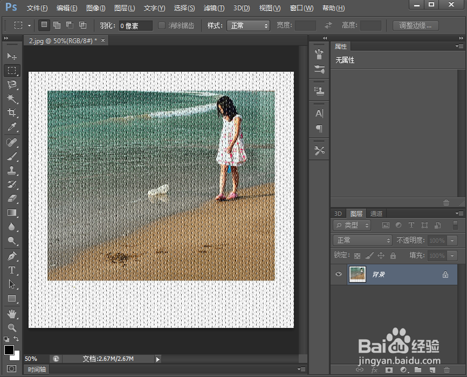Choose Add to Selection mode

[x=57, y=25]
